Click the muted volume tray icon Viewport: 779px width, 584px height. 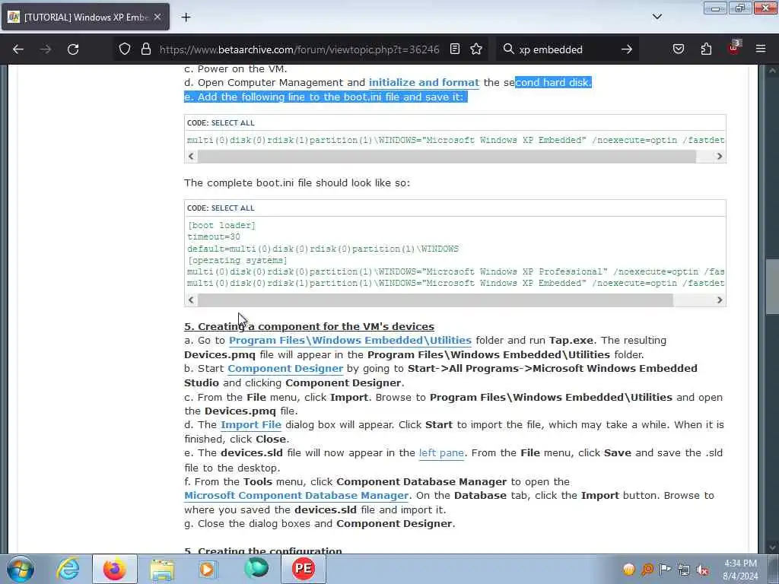[702, 570]
